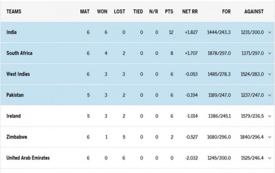This screenshot has width=275, height=173.
Task: Expand the South Africa row chevron
Action: click(269, 53)
